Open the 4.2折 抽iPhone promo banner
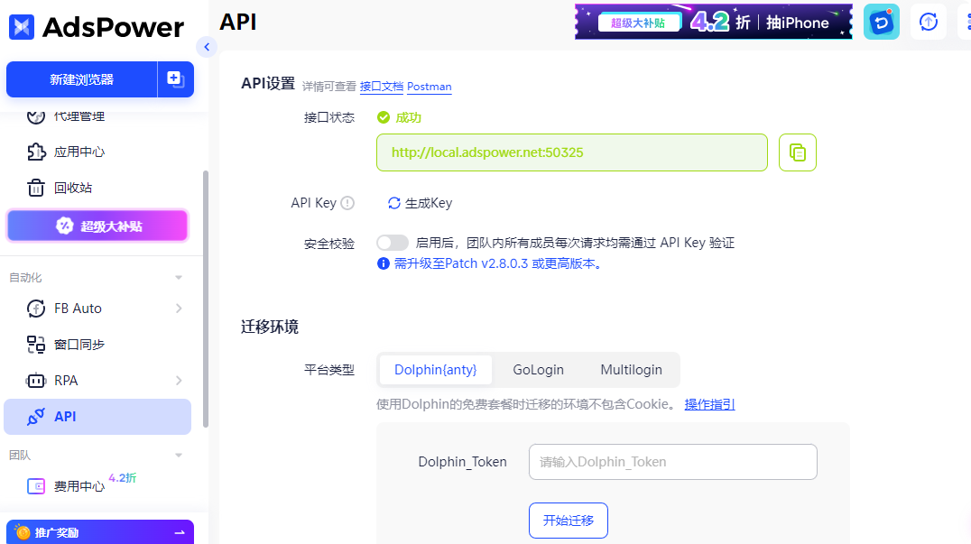 tap(714, 23)
